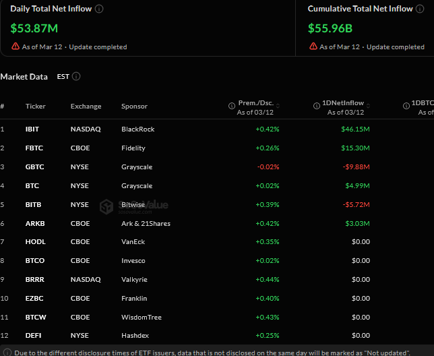
Task: Click info icon next to Prem./Dsc. header
Action: pyautogui.click(x=232, y=106)
